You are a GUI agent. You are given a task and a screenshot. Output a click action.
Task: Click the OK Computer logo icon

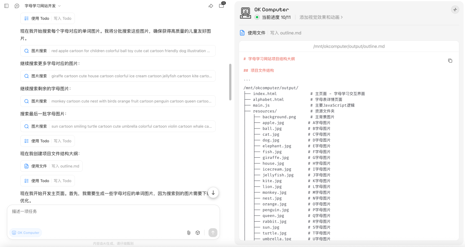[x=245, y=13]
